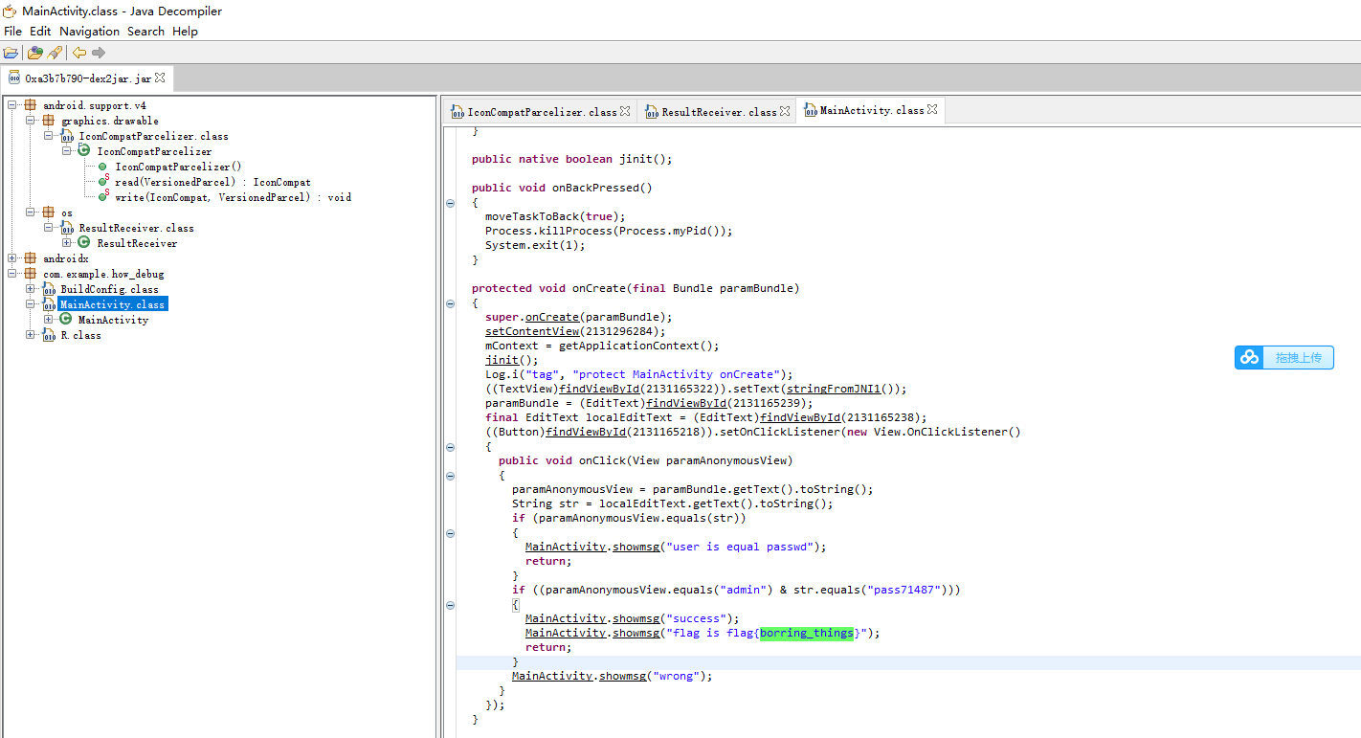
Task: Open the Search menu
Action: (145, 32)
